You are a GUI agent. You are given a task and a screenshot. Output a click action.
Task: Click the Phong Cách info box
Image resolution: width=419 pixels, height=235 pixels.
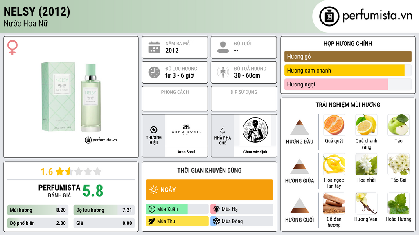[175, 99]
